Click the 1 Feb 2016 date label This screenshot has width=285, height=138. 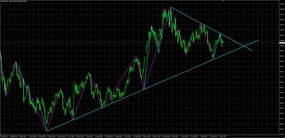pos(4,136)
